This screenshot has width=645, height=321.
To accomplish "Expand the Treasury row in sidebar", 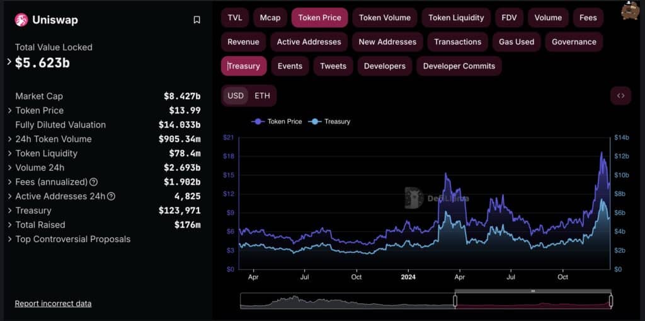I will (x=9, y=211).
